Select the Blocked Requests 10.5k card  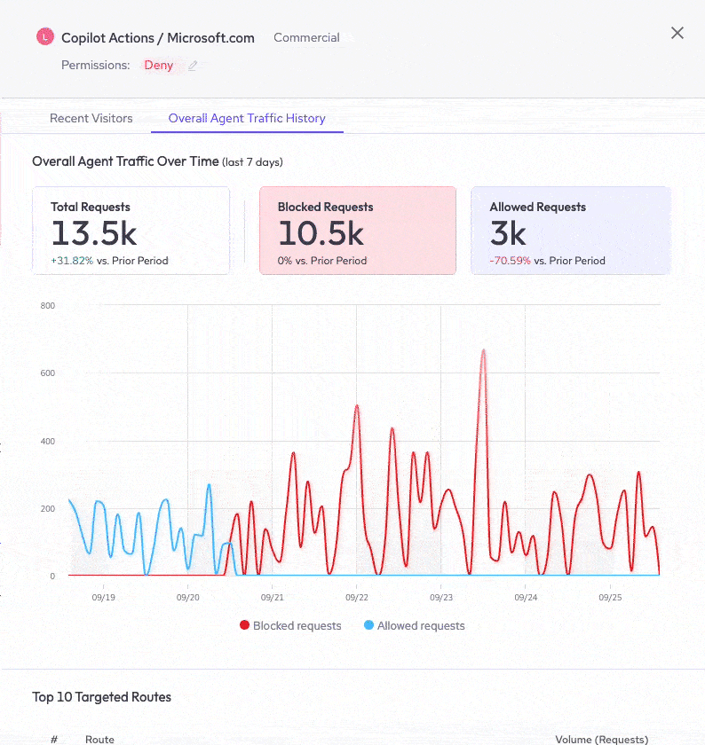point(357,231)
